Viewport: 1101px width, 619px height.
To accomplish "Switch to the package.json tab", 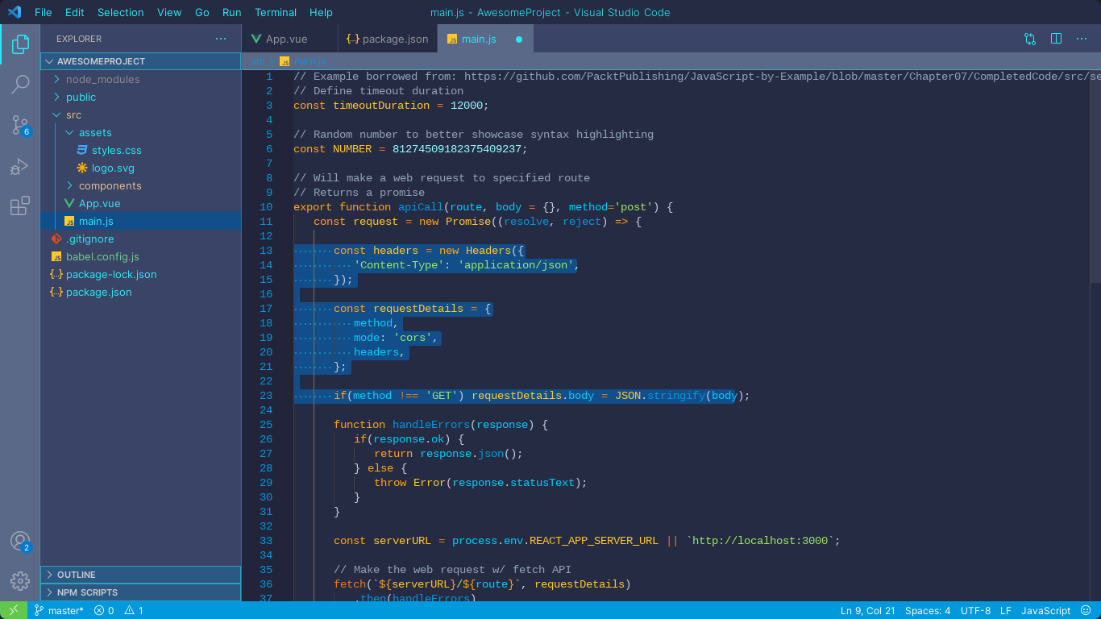I will 388,39.
